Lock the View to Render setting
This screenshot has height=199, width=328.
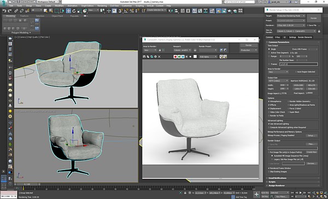coord(319,31)
